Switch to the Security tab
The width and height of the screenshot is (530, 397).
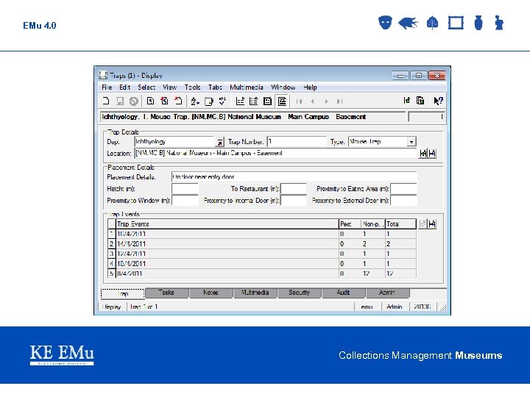coord(299,293)
